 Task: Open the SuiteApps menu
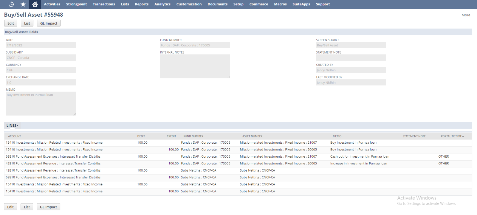tap(301, 4)
